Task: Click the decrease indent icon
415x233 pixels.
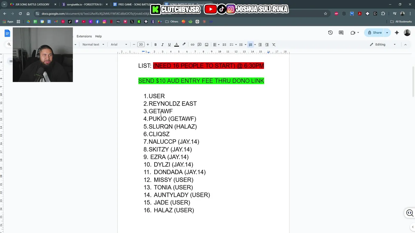Action: pos(260,45)
